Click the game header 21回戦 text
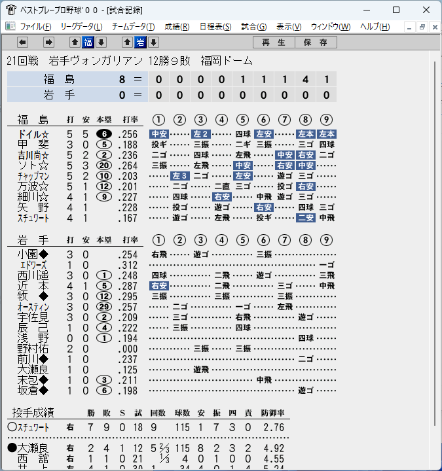Viewport: 442px width, 471px height. [x=22, y=61]
